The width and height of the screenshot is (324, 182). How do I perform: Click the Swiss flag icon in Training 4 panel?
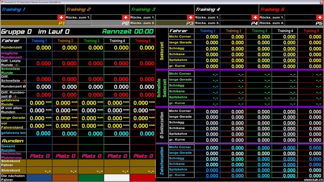(255, 17)
